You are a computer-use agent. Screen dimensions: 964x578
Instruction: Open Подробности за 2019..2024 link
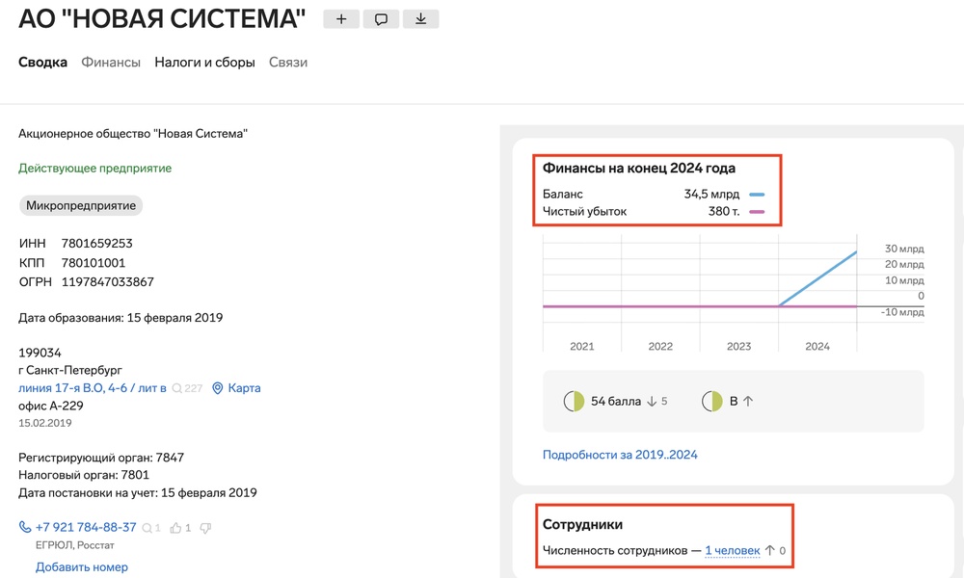coord(620,455)
